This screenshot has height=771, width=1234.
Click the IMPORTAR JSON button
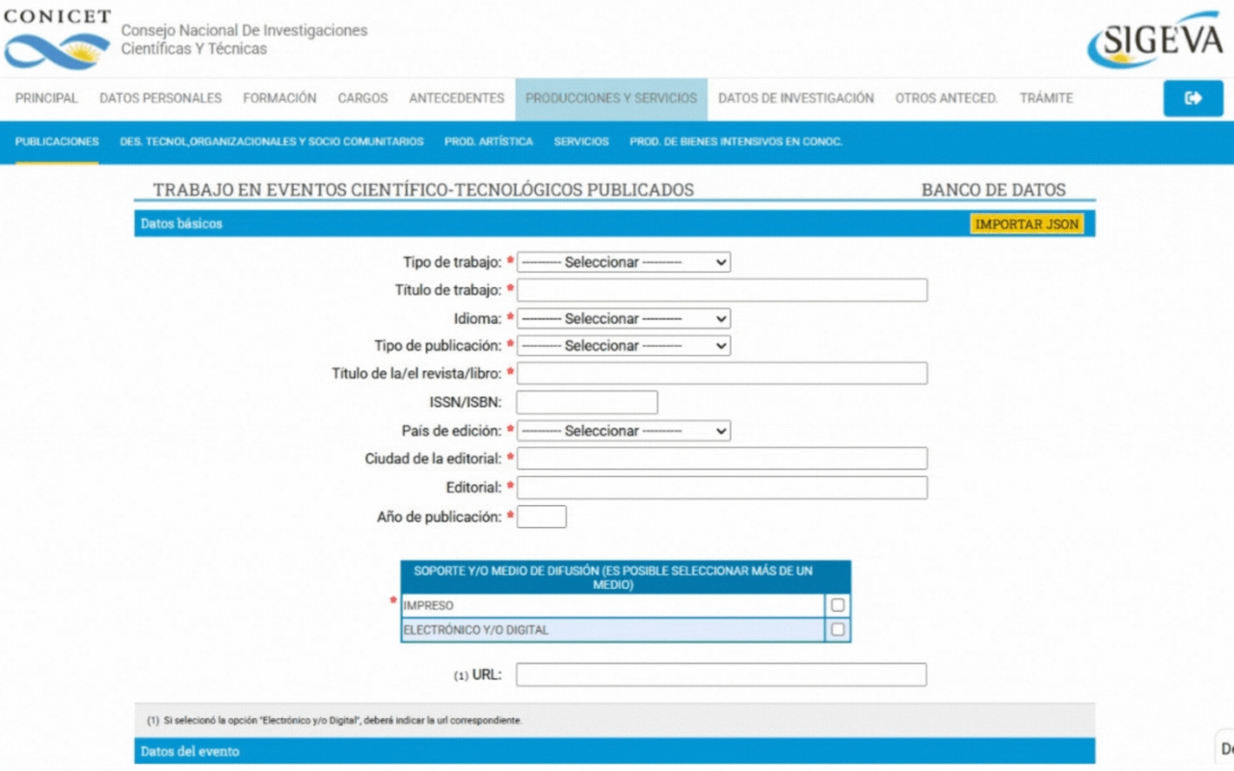coord(1027,225)
